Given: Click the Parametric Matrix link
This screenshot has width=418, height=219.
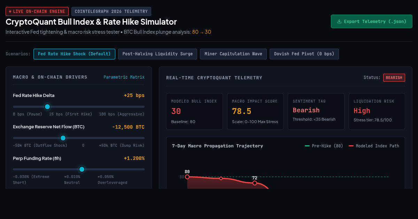Looking at the screenshot, I should pos(124,77).
